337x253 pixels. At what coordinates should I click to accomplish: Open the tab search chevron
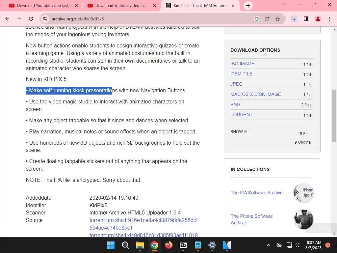click(x=284, y=5)
